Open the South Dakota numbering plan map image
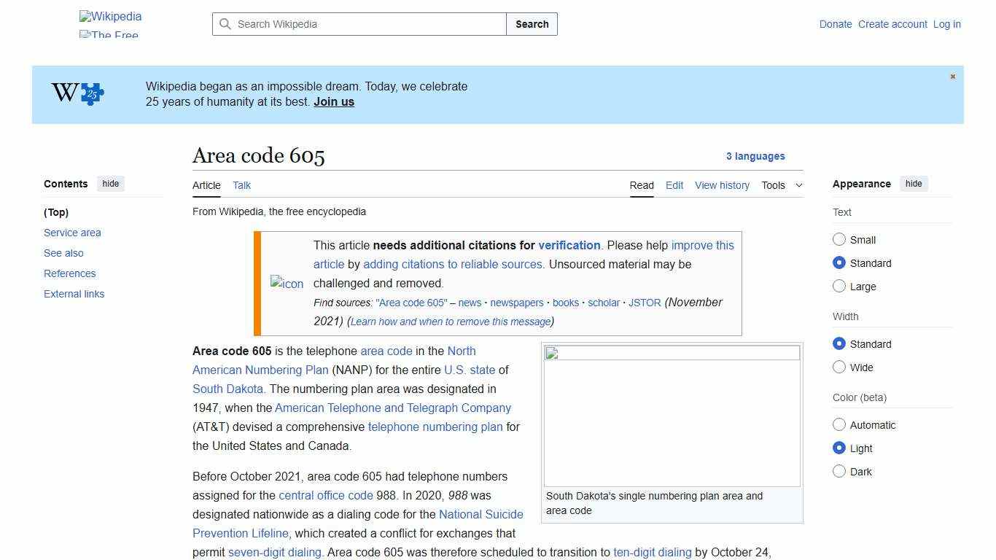 [x=671, y=414]
